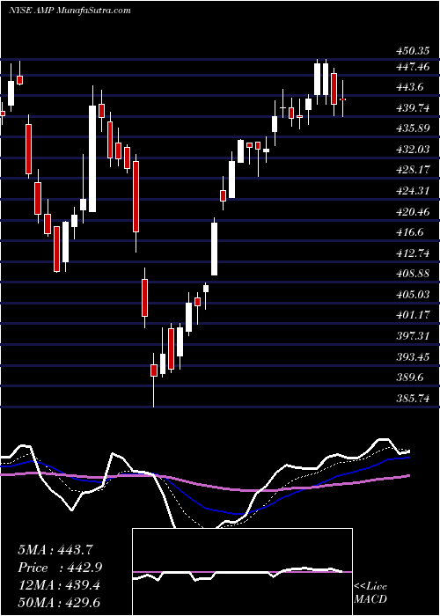Click the 447.46 price level label
The height and width of the screenshot is (616, 440).
click(412, 67)
